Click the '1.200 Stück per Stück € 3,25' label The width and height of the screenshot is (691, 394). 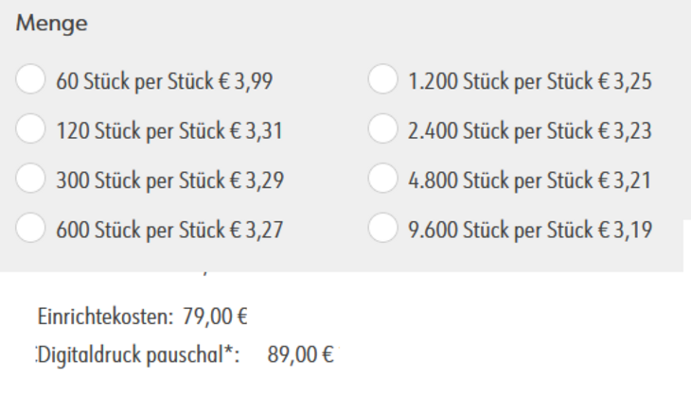point(530,80)
